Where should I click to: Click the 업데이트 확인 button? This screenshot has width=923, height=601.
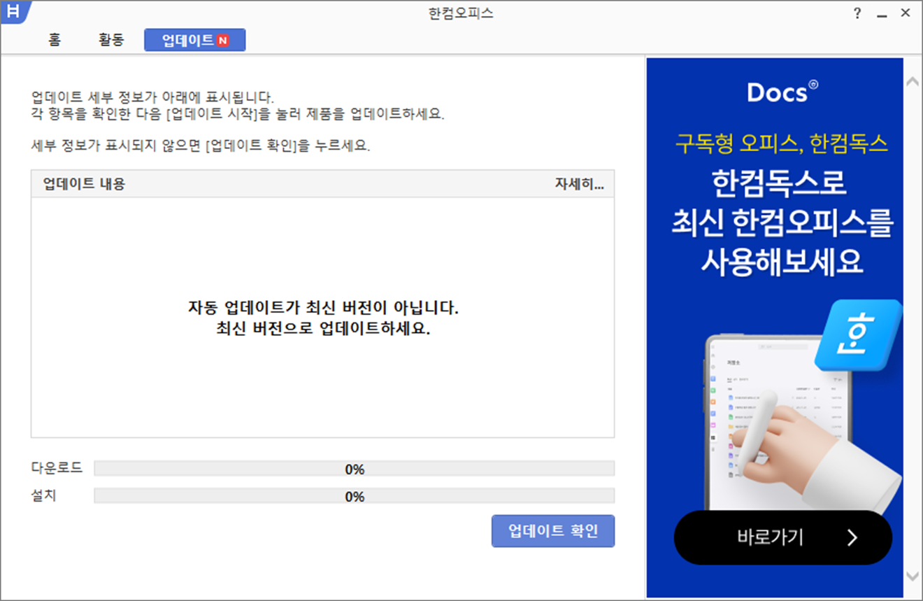click(x=553, y=531)
